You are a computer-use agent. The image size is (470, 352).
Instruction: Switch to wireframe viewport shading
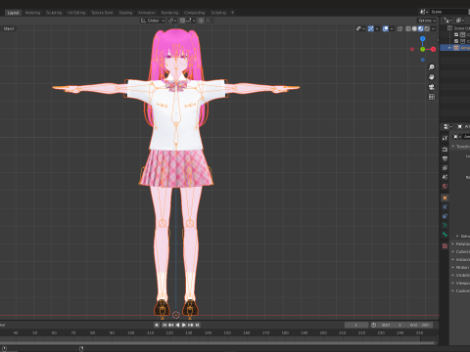pos(408,28)
